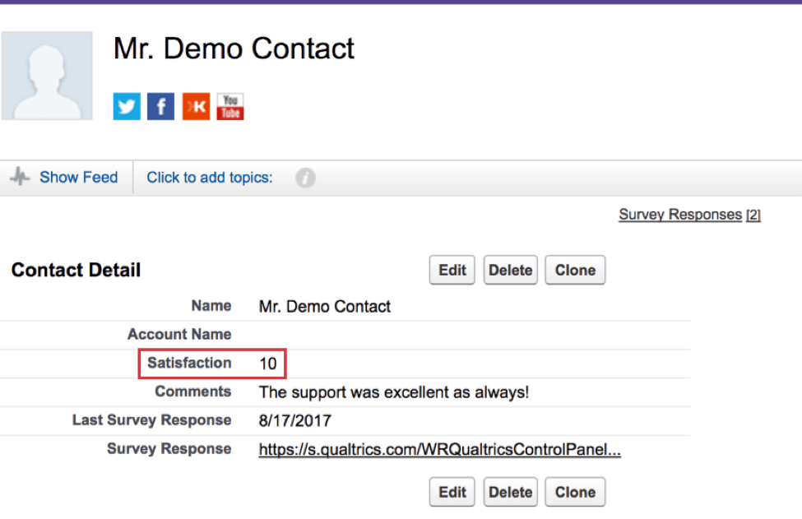Viewport: 802px width, 519px height.
Task: Open the topics info icon
Action: point(305,177)
